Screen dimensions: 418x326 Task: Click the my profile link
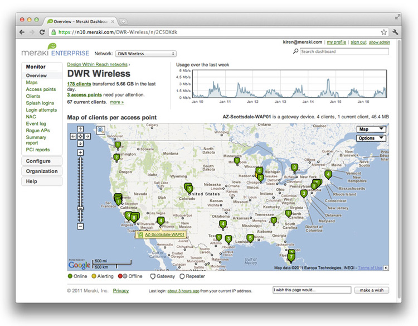(337, 42)
